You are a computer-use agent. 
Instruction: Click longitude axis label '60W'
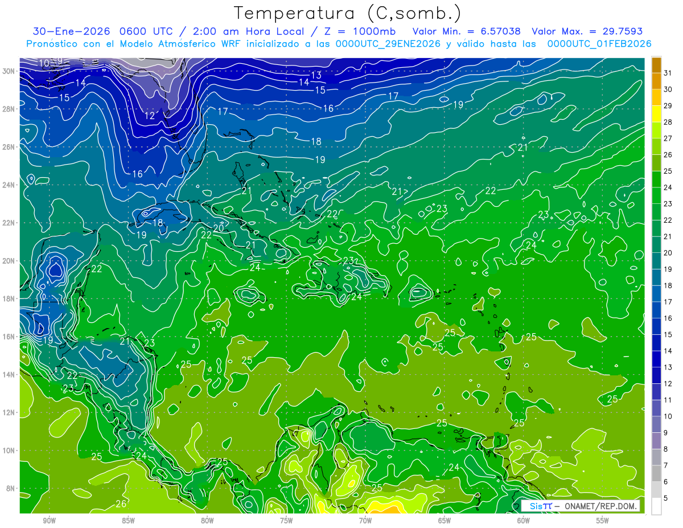[524, 521]
